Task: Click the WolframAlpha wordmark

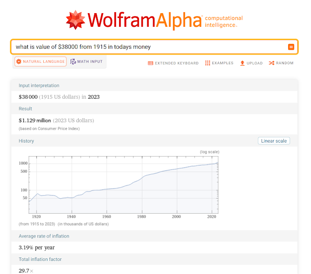Action: tap(145, 20)
